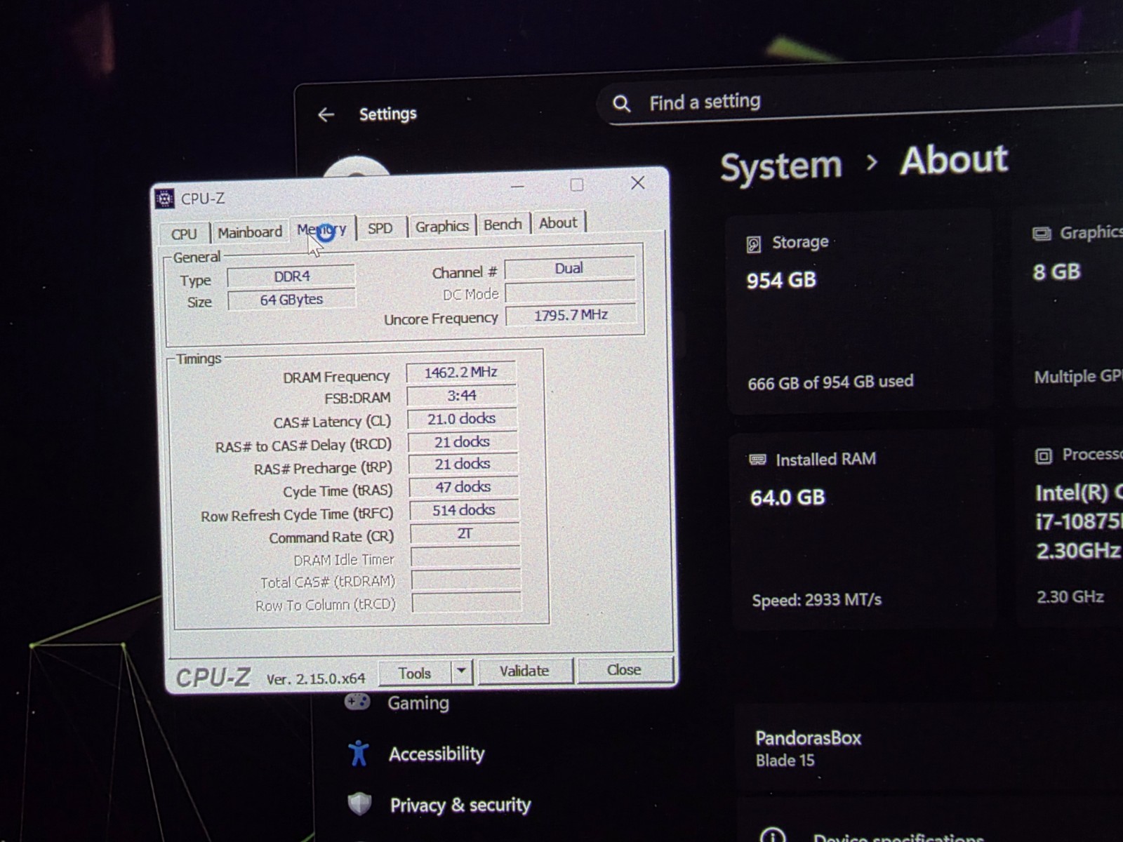Switch to the Graphics tab in CPU-Z
The width and height of the screenshot is (1123, 842).
[x=441, y=226]
